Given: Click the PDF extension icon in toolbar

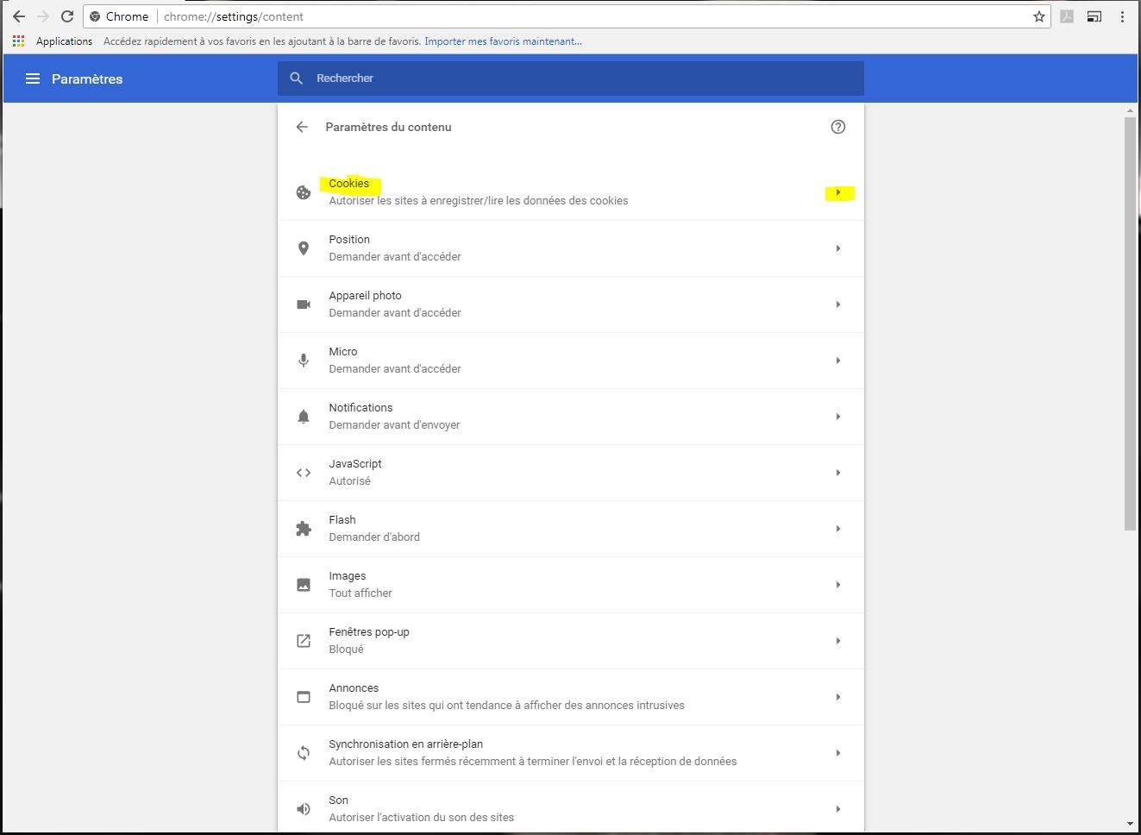Looking at the screenshot, I should [x=1067, y=16].
